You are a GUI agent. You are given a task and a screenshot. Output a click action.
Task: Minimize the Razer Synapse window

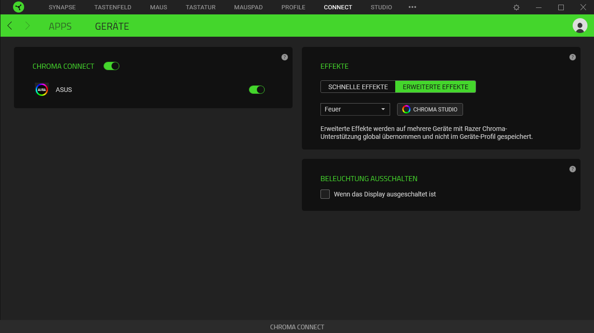coord(539,7)
